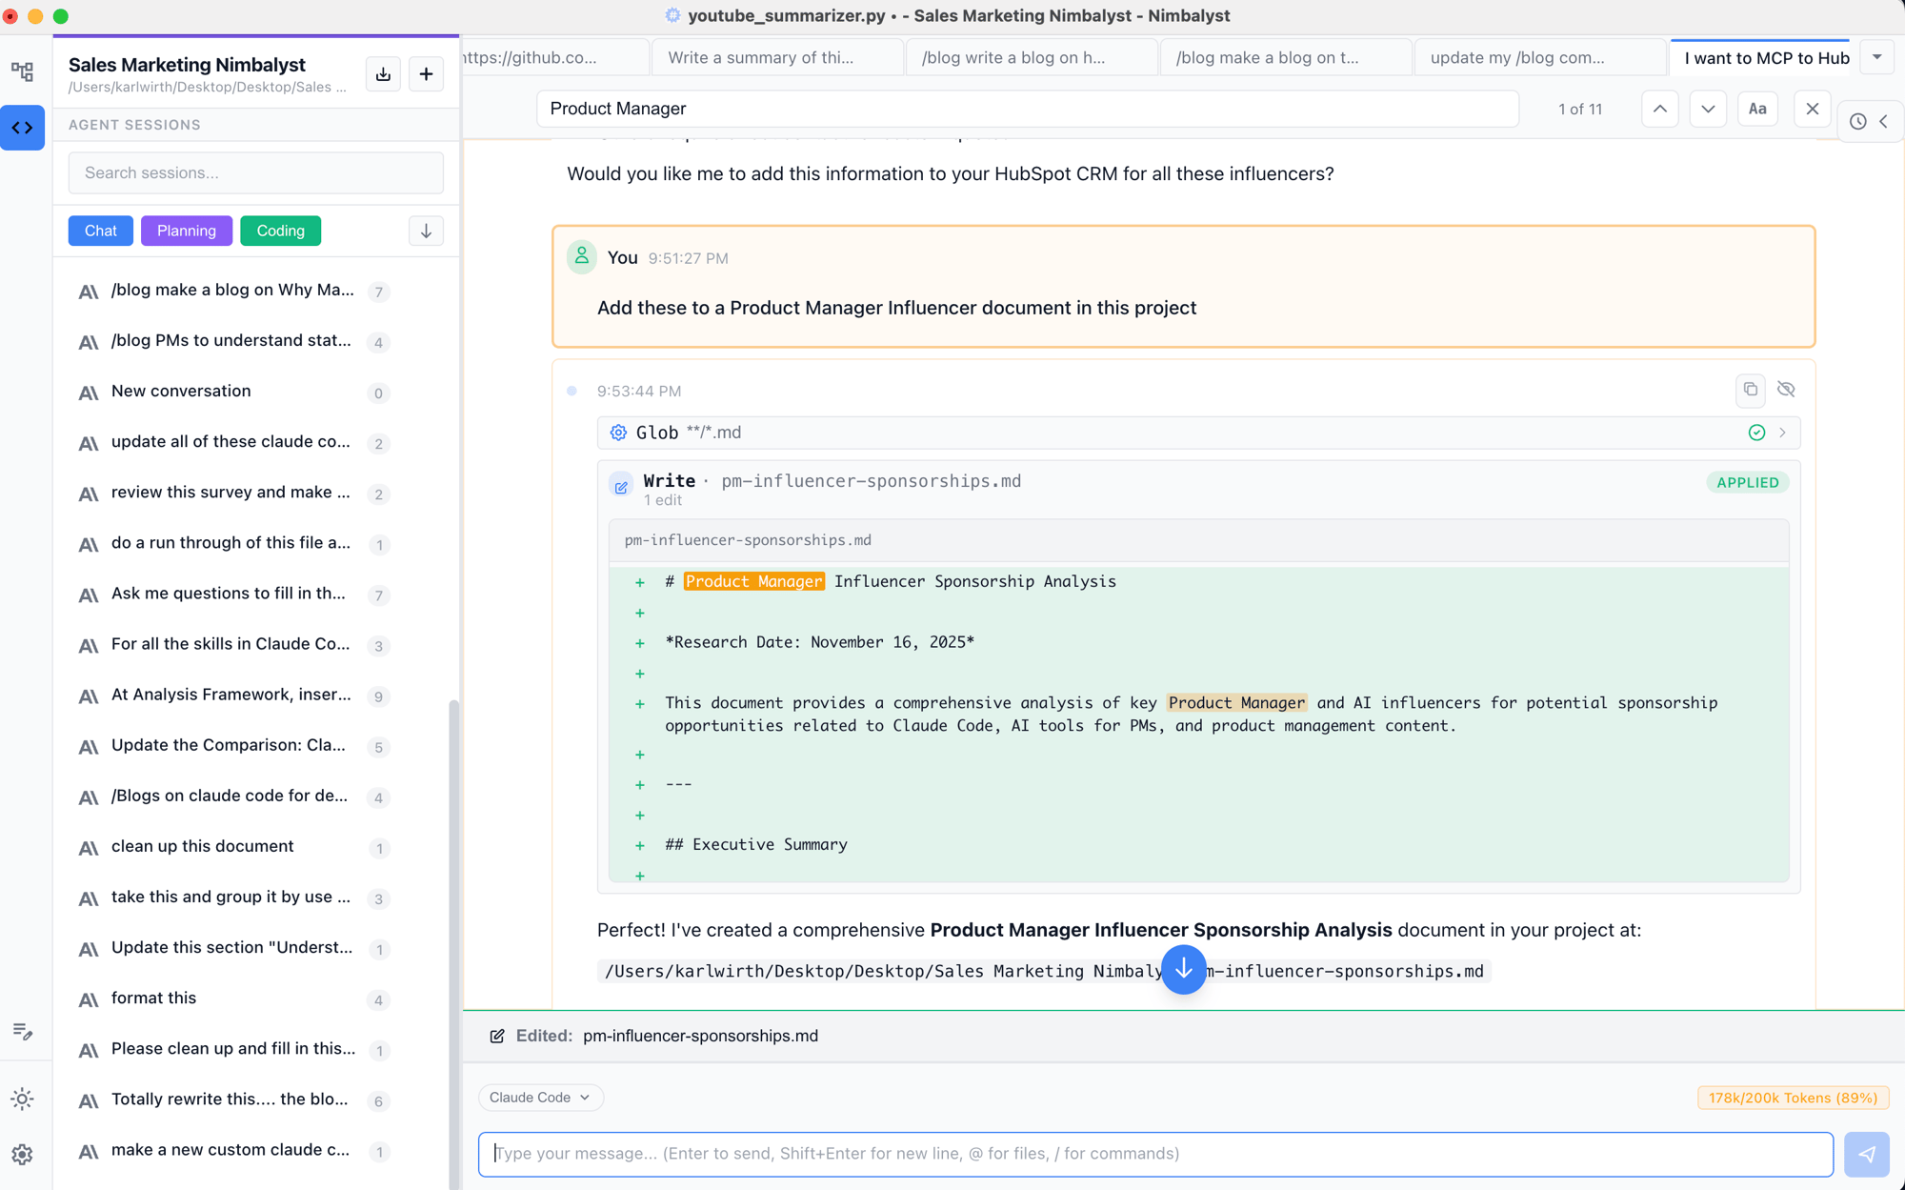
Task: Open the tabs overflow dropdown arrow
Action: click(x=1876, y=57)
